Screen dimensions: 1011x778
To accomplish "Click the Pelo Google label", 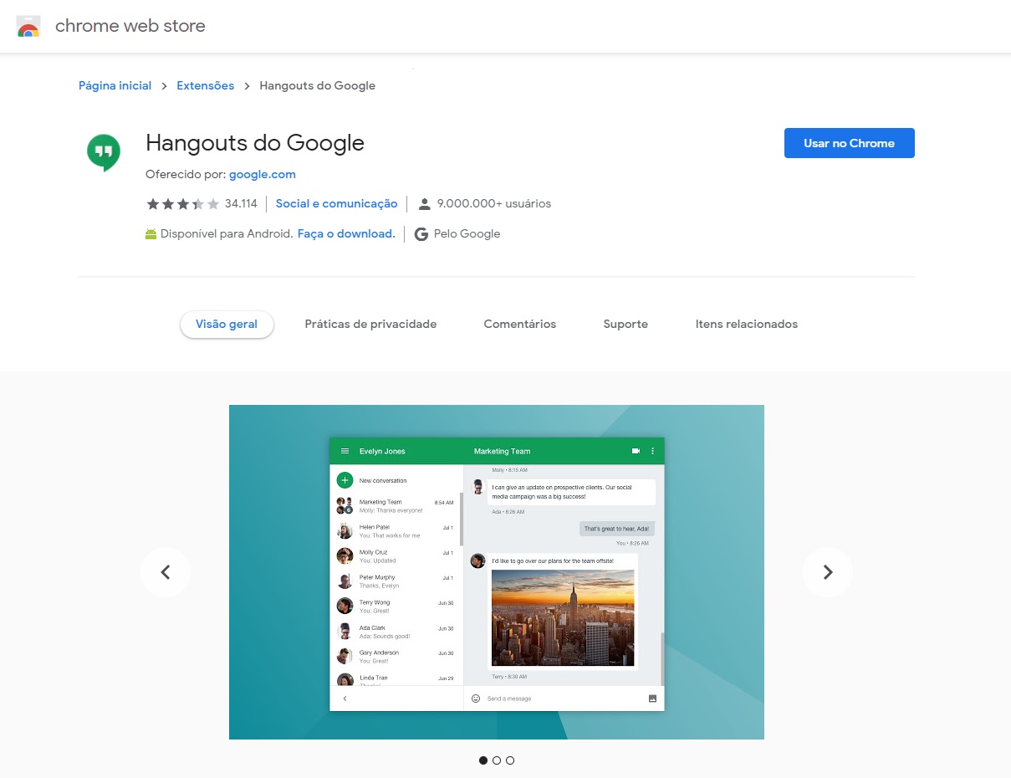I will point(467,233).
